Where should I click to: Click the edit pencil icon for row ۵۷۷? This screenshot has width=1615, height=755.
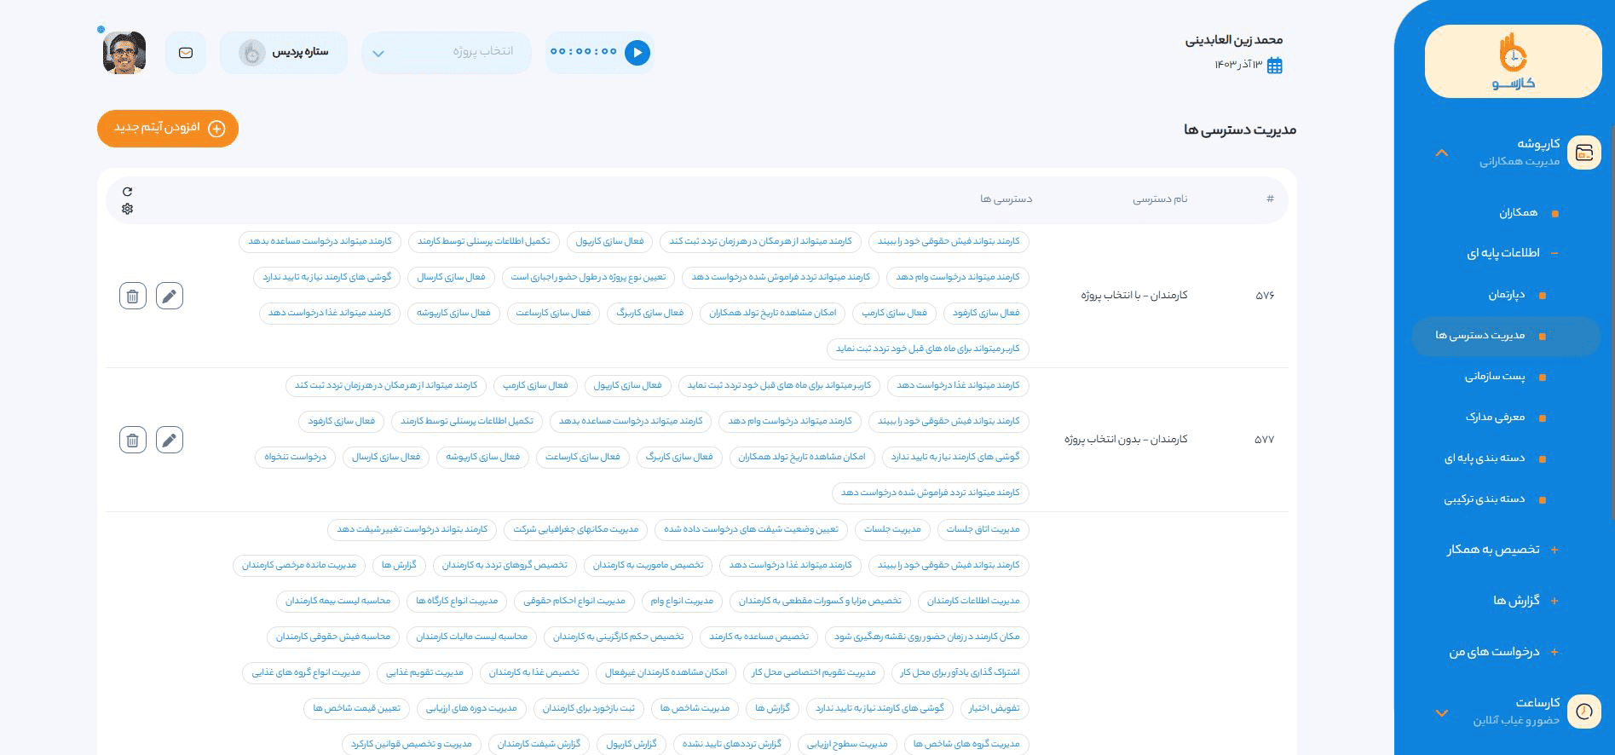170,440
